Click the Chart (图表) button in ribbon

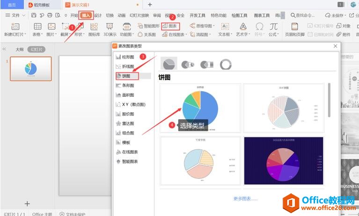point(170,26)
